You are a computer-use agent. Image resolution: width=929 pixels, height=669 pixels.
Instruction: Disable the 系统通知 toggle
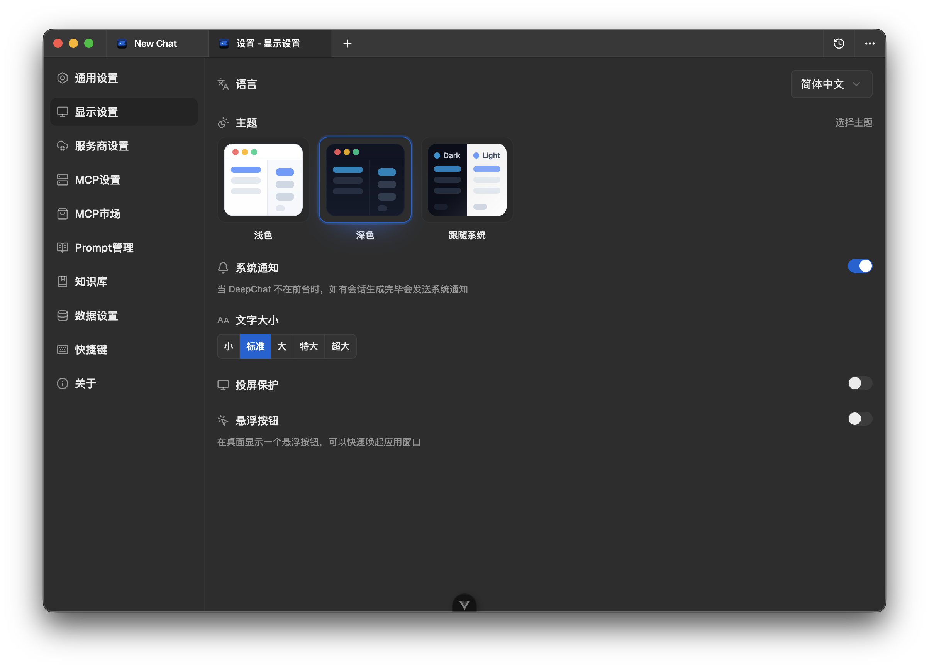859,266
